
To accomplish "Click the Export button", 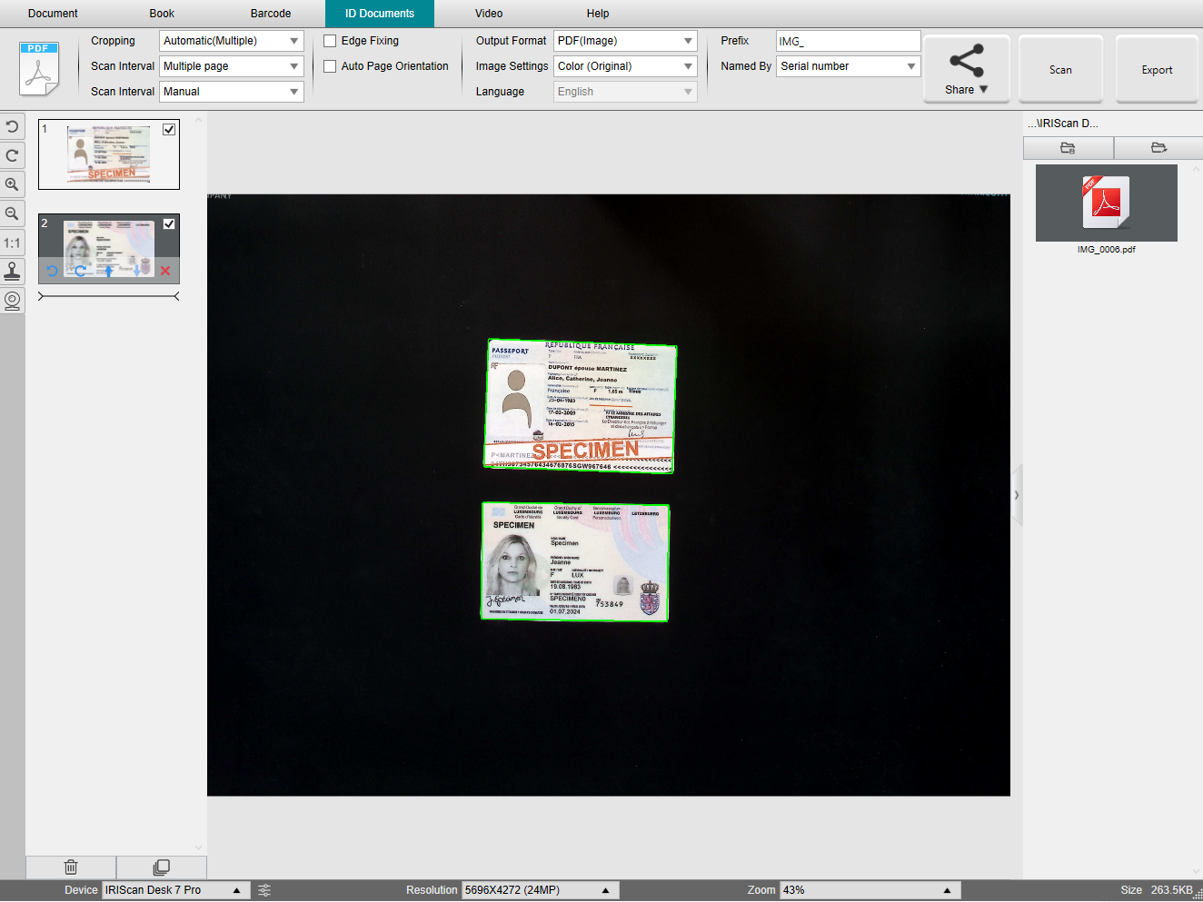I will [1157, 70].
